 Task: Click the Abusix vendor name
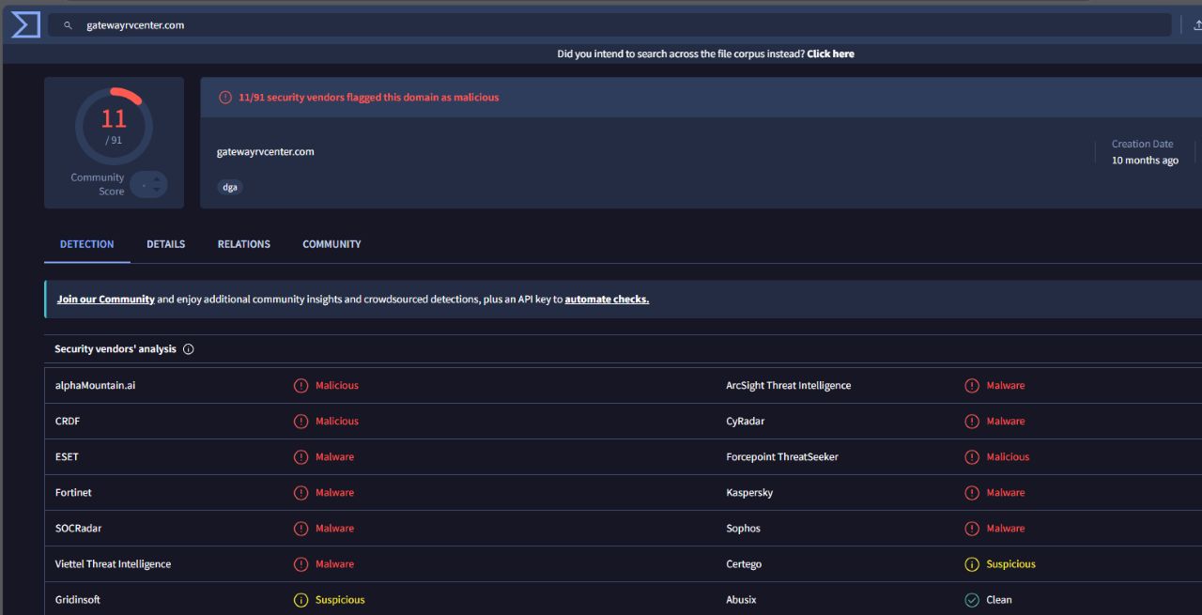tap(741, 600)
